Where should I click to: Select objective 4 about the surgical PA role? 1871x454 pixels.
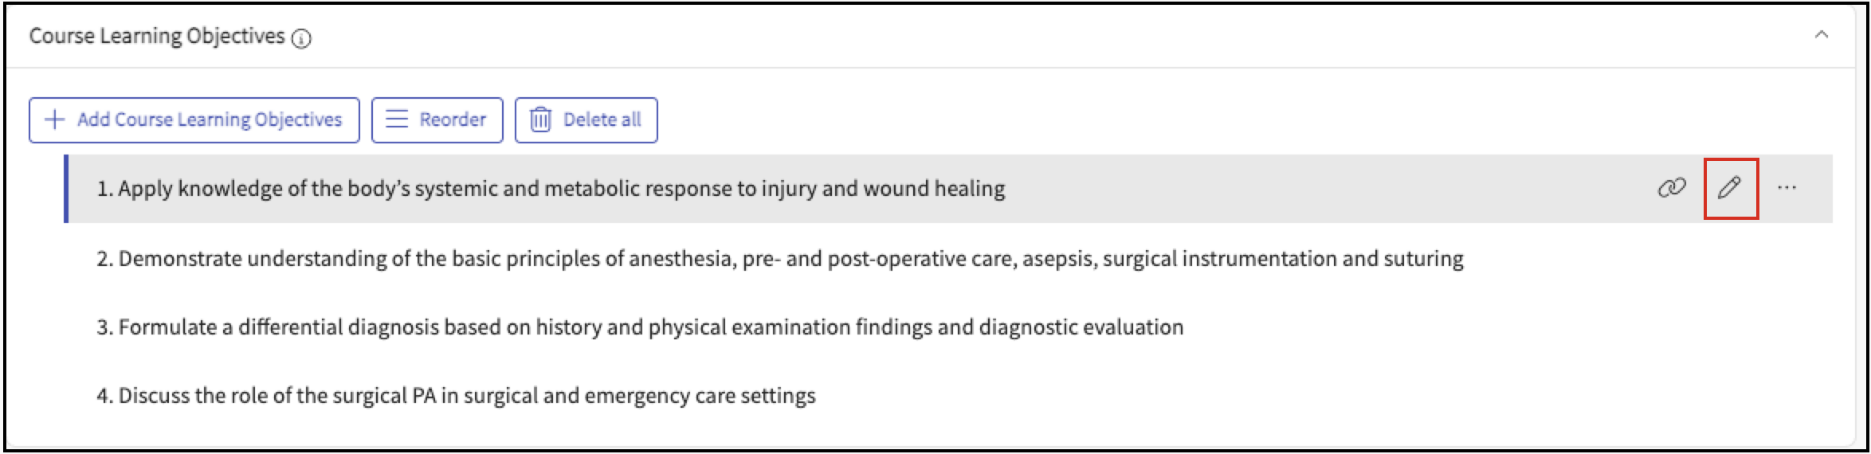[456, 396]
